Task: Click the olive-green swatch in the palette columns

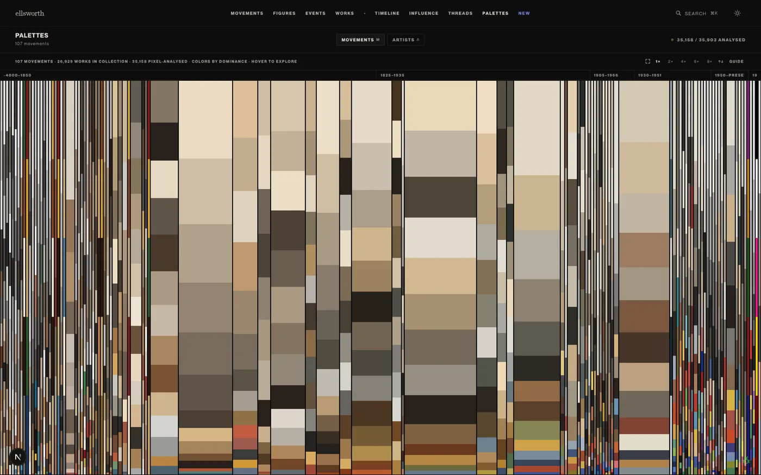Action: [537, 430]
